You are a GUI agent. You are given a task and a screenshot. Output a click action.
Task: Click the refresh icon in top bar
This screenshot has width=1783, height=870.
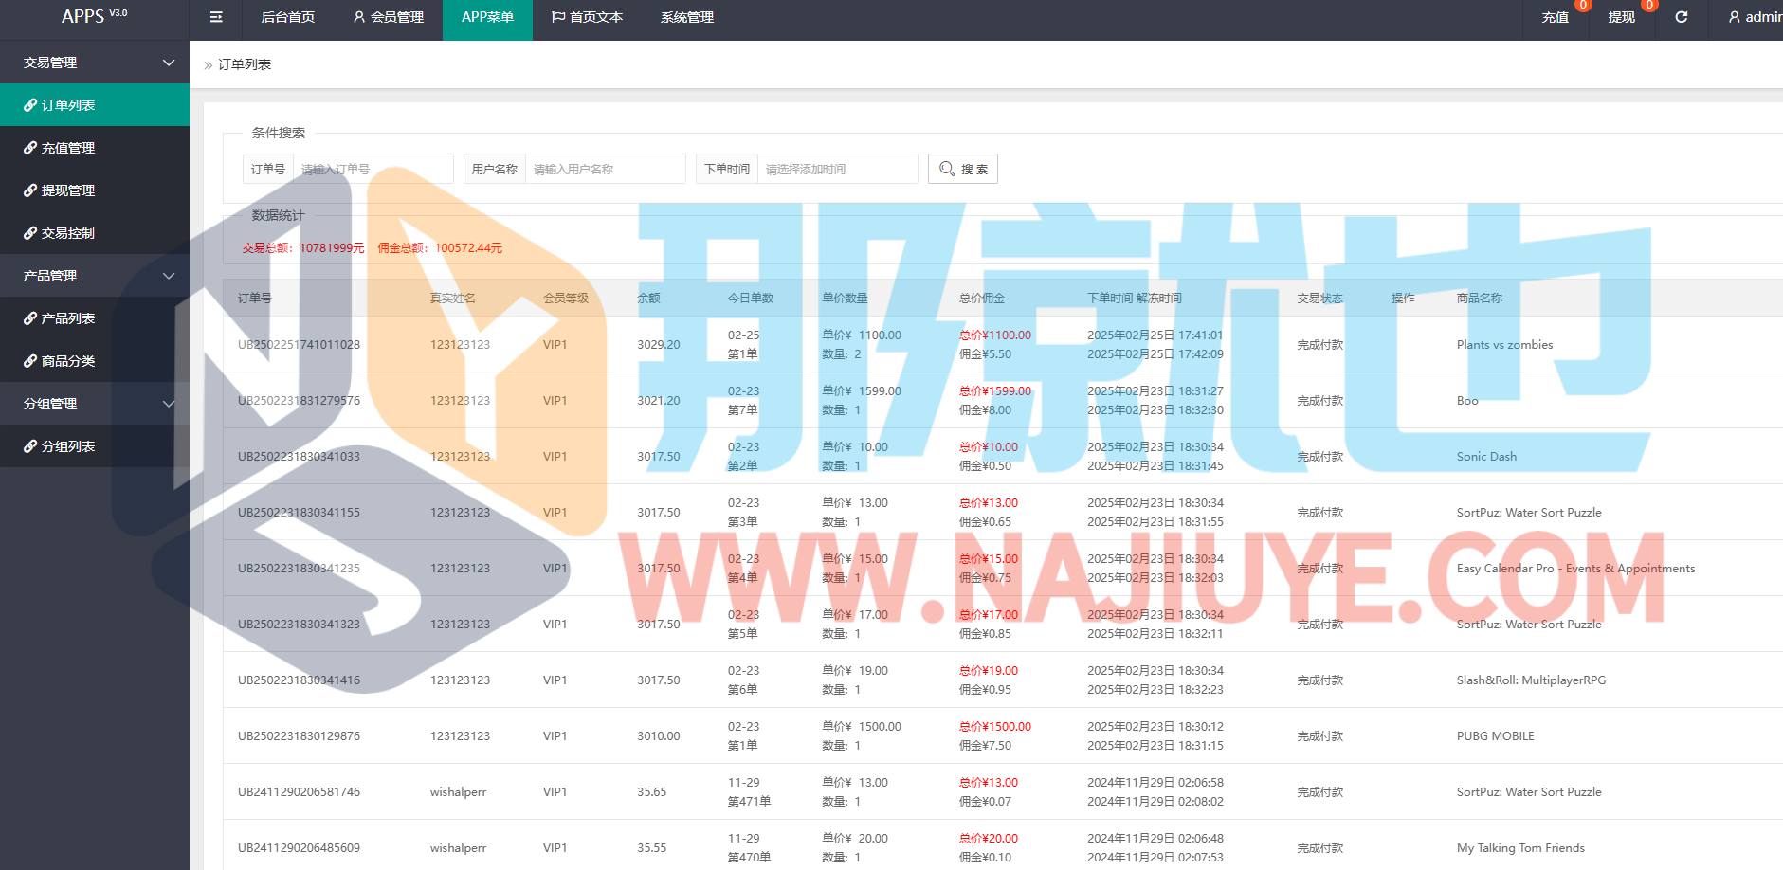(x=1681, y=17)
